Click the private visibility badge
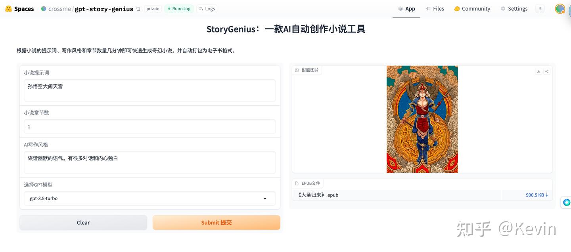The width and height of the screenshot is (571, 252). (x=153, y=8)
